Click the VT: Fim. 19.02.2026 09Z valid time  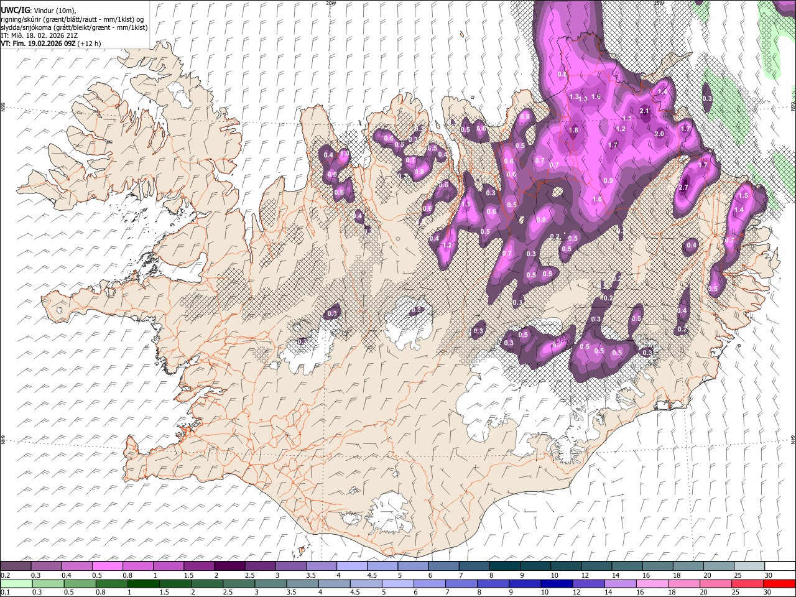(39, 44)
